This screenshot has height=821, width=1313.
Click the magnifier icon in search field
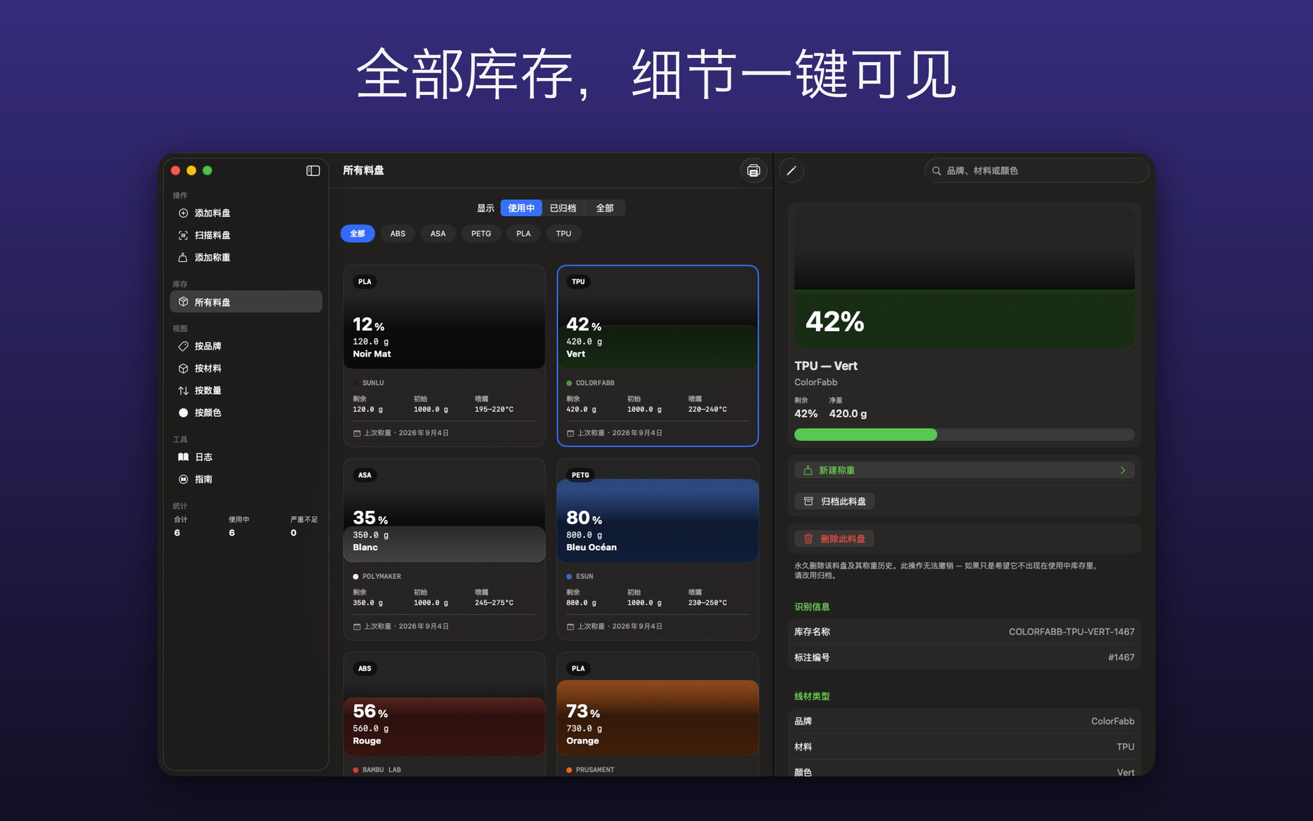click(936, 171)
